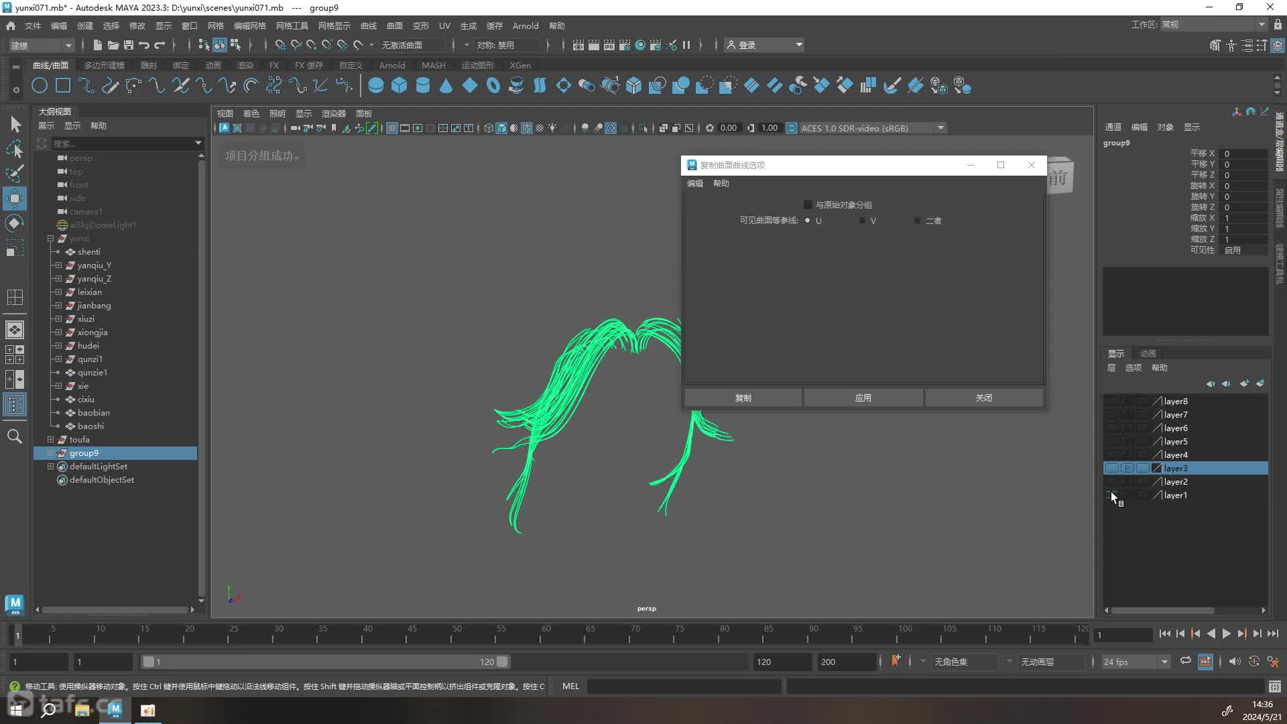The height and width of the screenshot is (724, 1287).
Task: Activate the Paint selection tool
Action: click(15, 174)
